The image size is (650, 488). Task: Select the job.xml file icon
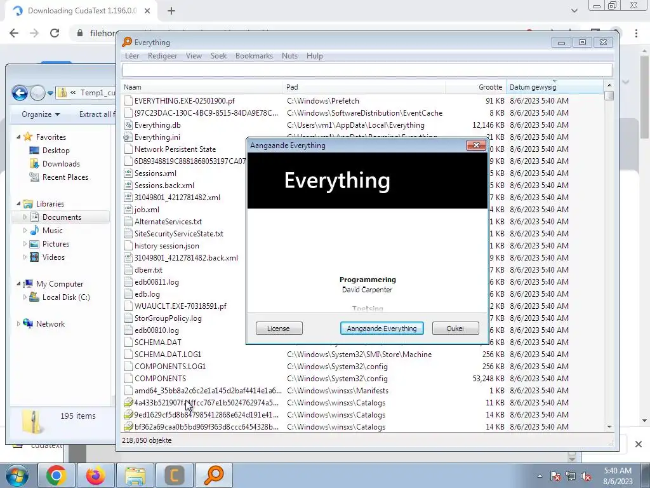(128, 210)
